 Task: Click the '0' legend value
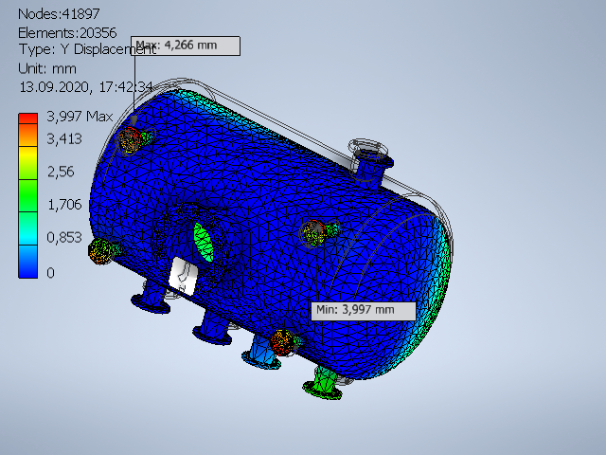(50, 273)
